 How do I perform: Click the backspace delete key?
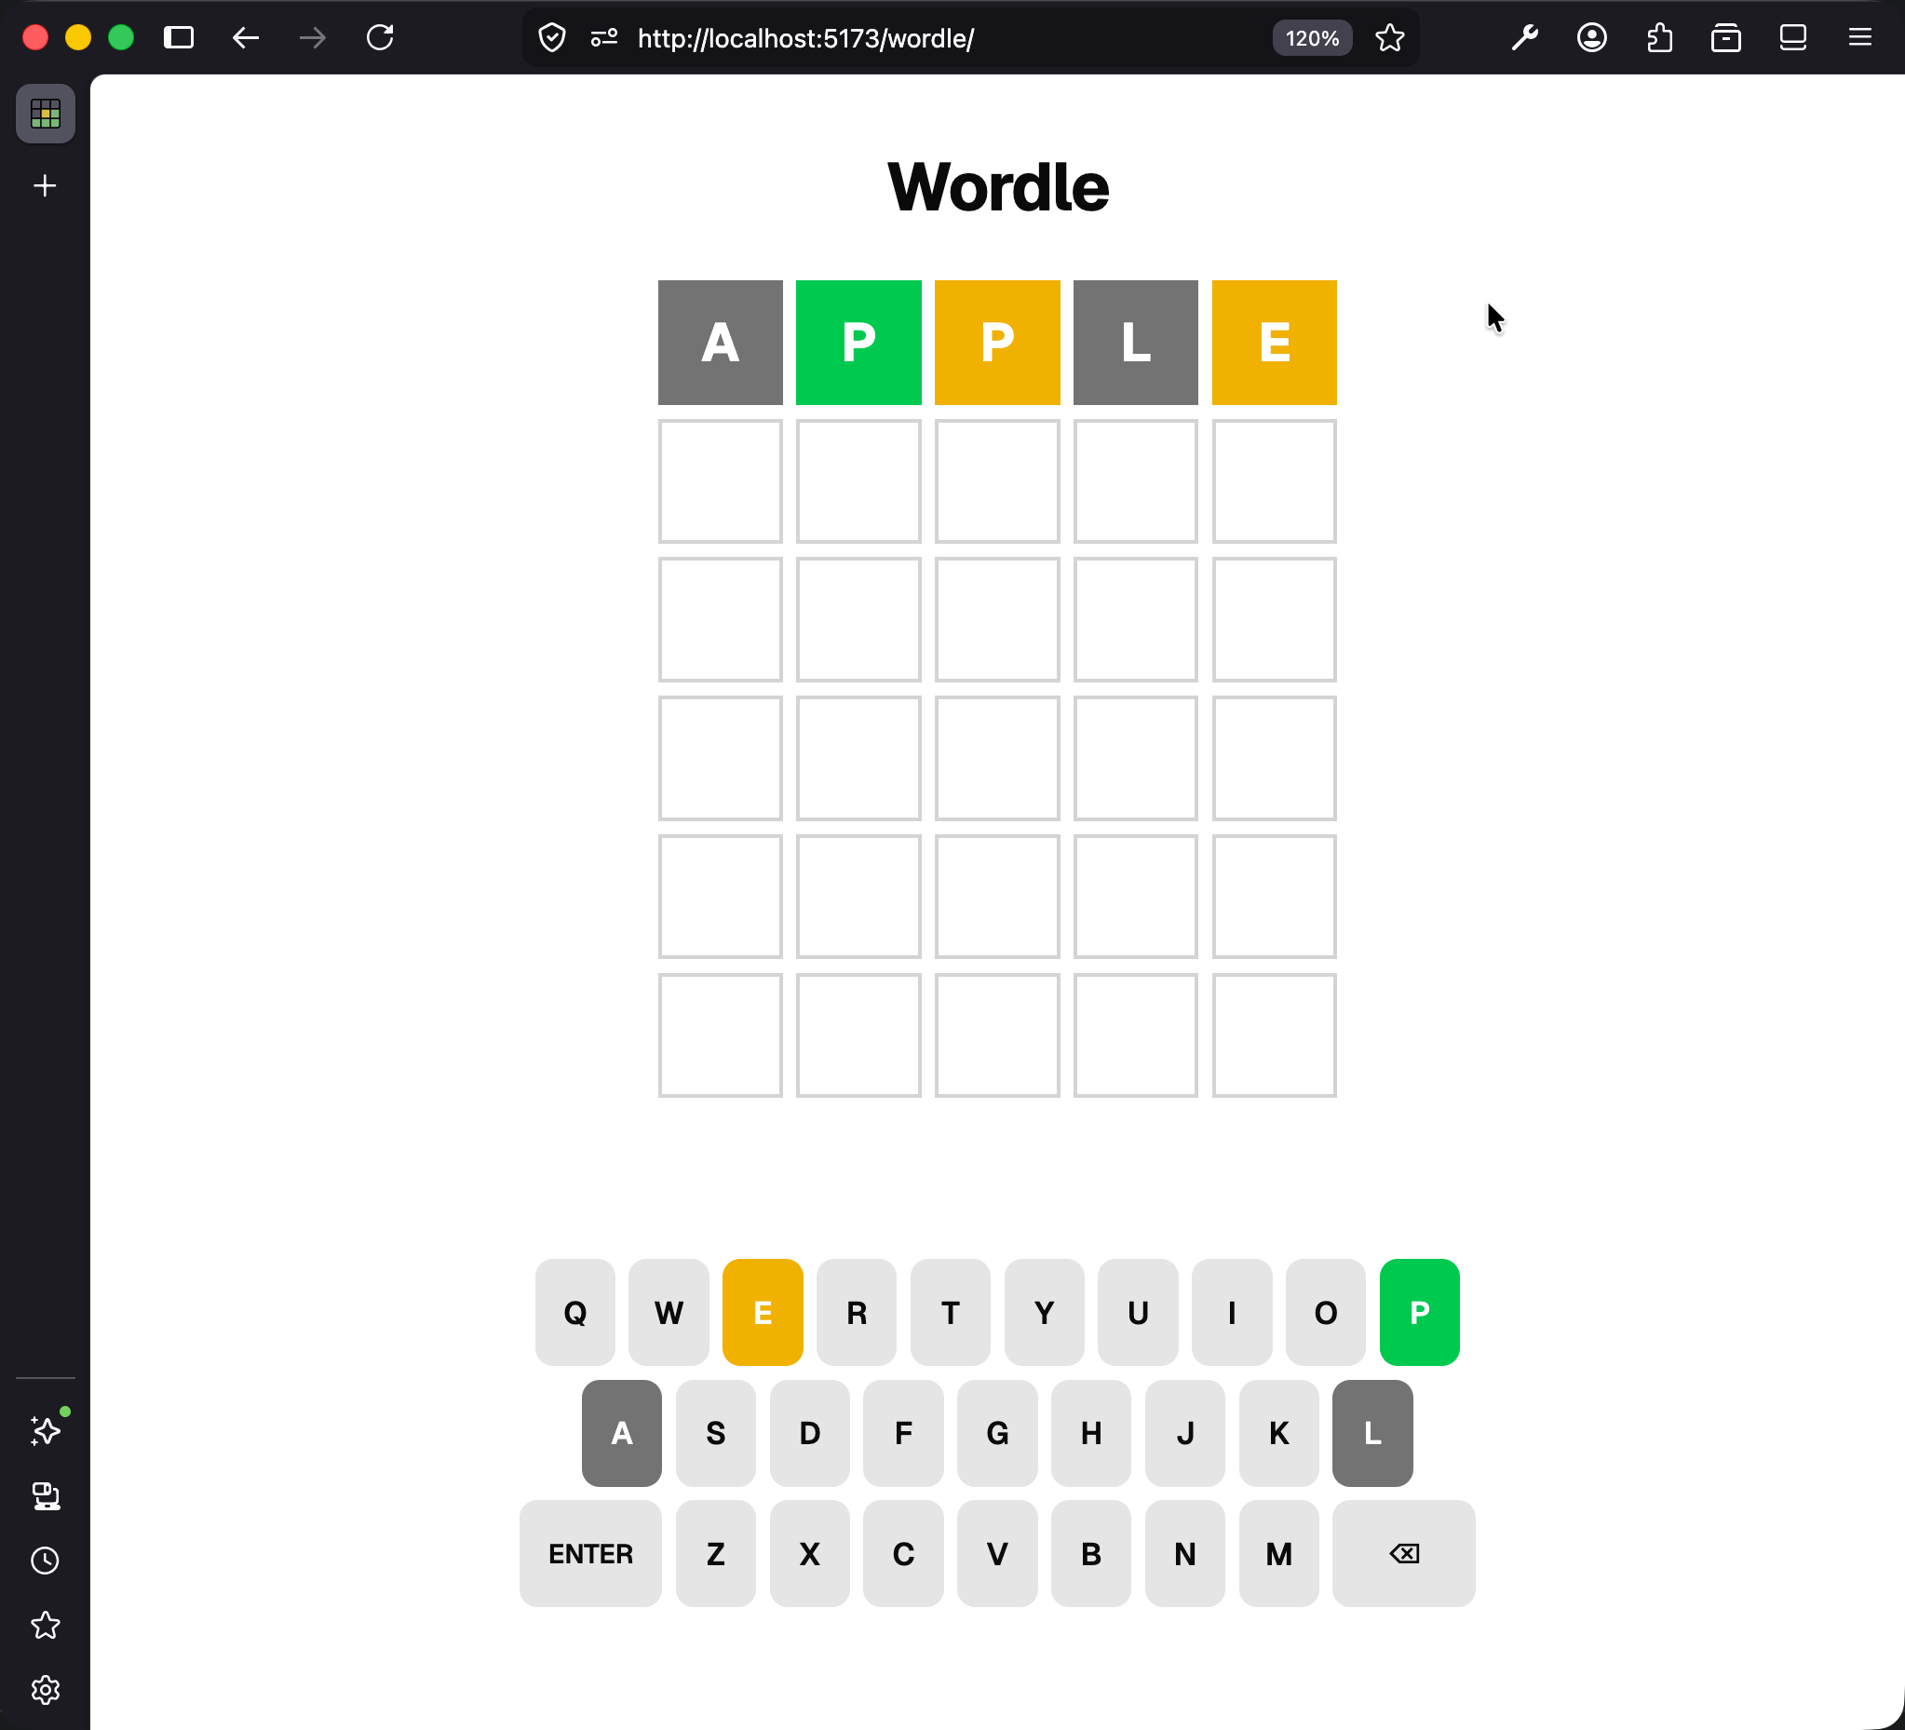coord(1403,1553)
